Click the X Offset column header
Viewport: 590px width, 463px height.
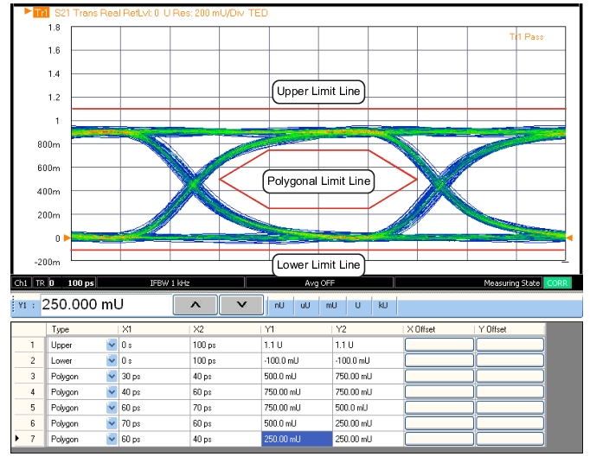(x=439, y=329)
